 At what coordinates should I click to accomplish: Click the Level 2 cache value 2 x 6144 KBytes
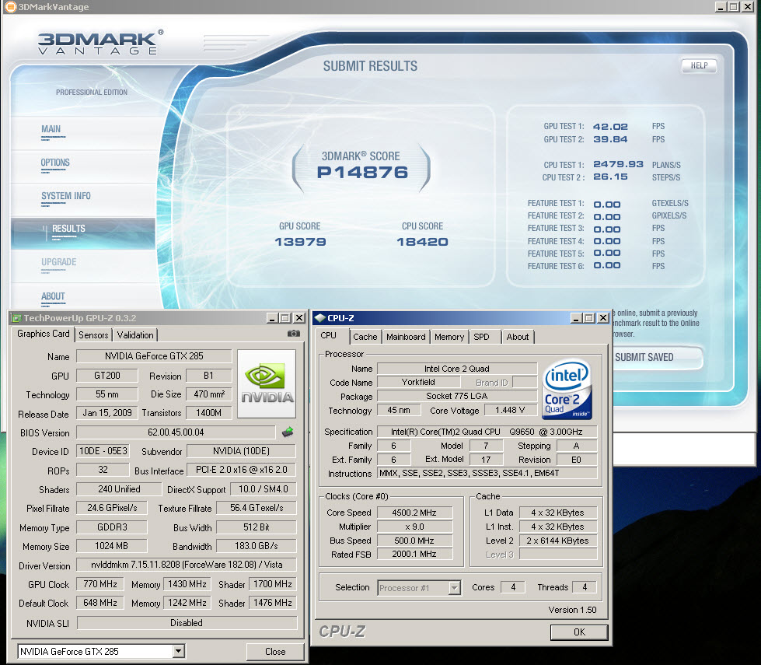point(557,541)
